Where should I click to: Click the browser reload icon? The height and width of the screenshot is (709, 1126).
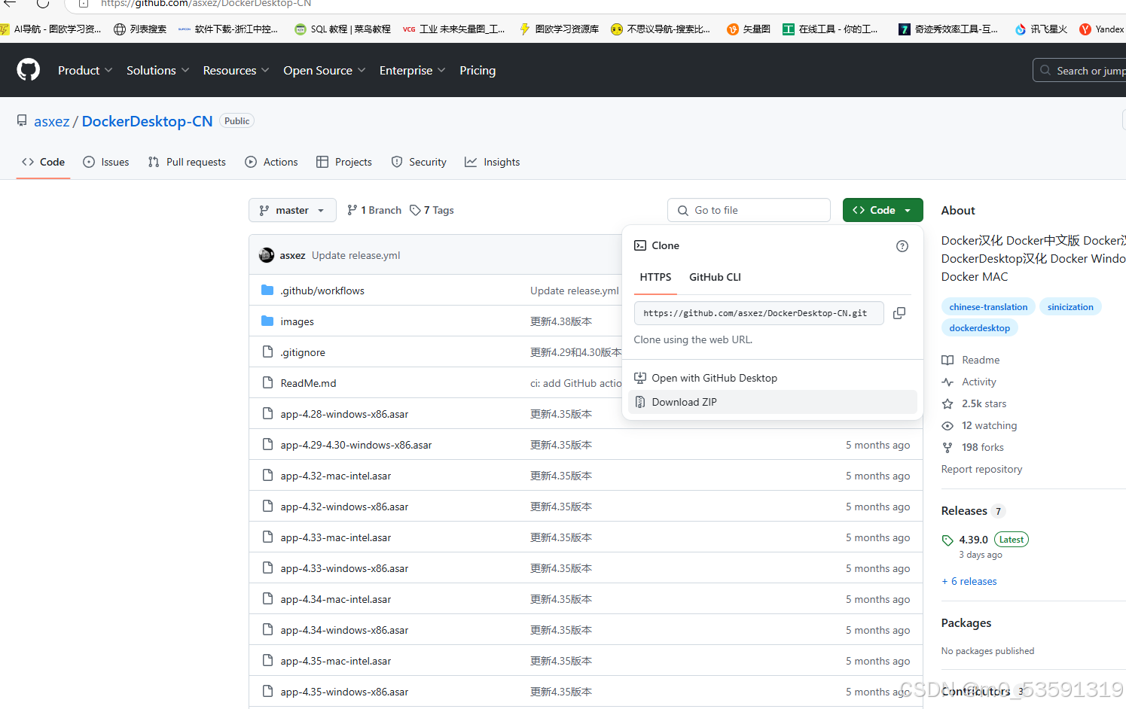[x=43, y=4]
